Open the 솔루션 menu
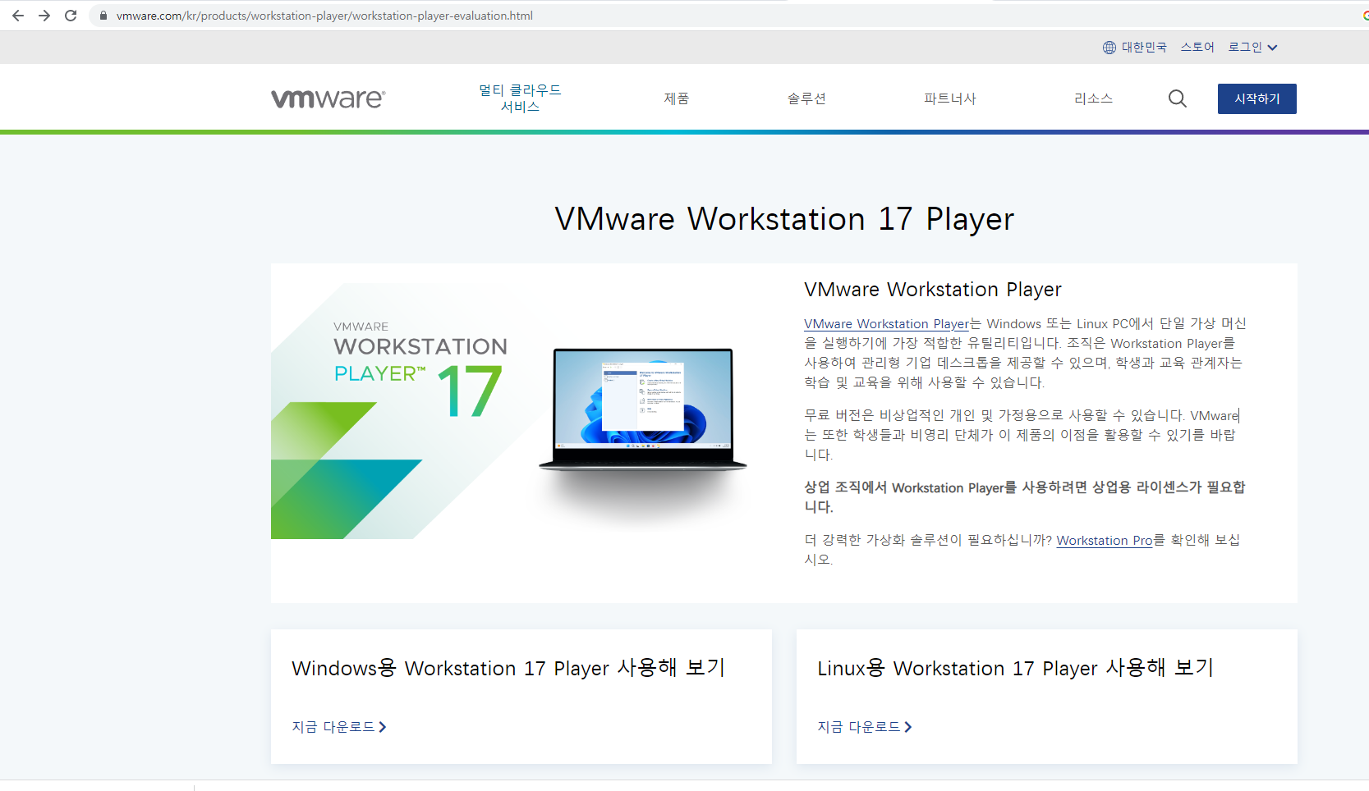Viewport: 1369px width, 791px height. click(806, 98)
